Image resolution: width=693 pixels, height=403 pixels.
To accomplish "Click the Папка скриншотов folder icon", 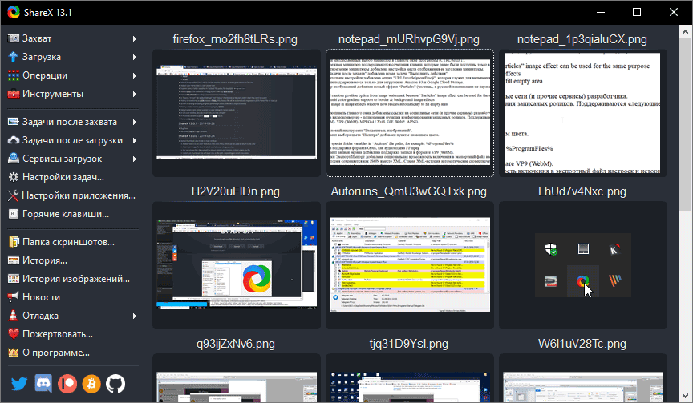I will pos(14,242).
